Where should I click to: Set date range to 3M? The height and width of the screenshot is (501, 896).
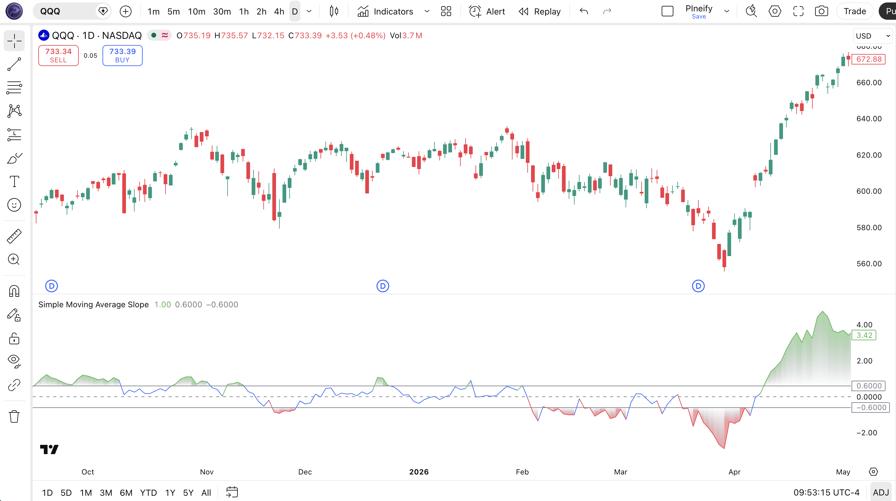click(106, 493)
